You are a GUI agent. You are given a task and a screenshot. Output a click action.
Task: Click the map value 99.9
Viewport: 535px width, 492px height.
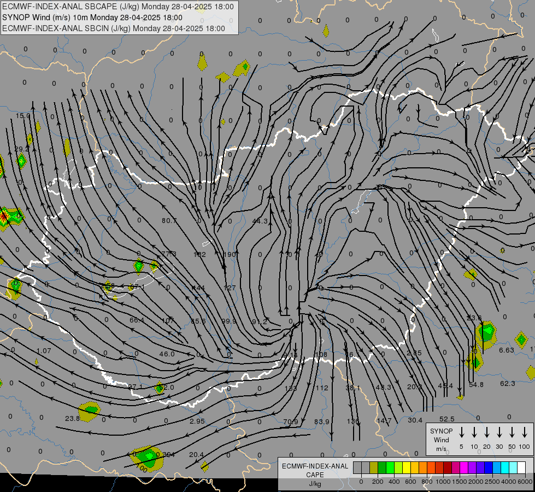(229, 321)
